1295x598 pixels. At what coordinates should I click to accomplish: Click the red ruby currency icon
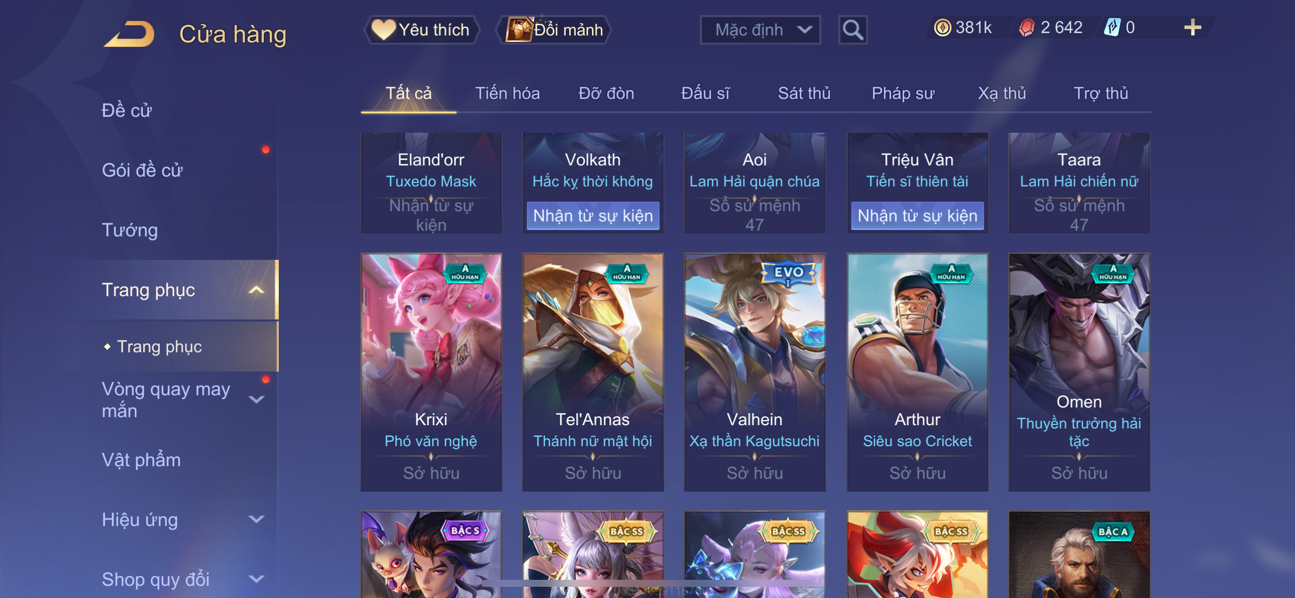(x=1026, y=27)
